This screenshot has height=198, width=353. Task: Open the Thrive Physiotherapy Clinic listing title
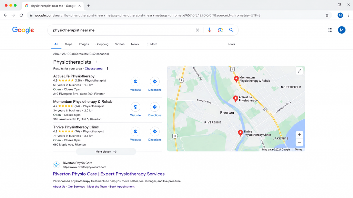point(76,127)
